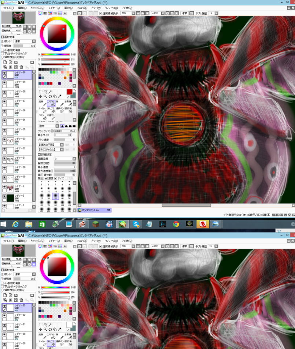Collapse 詳細設定 section in upper window
This screenshot has width=295, height=349.
[39, 154]
